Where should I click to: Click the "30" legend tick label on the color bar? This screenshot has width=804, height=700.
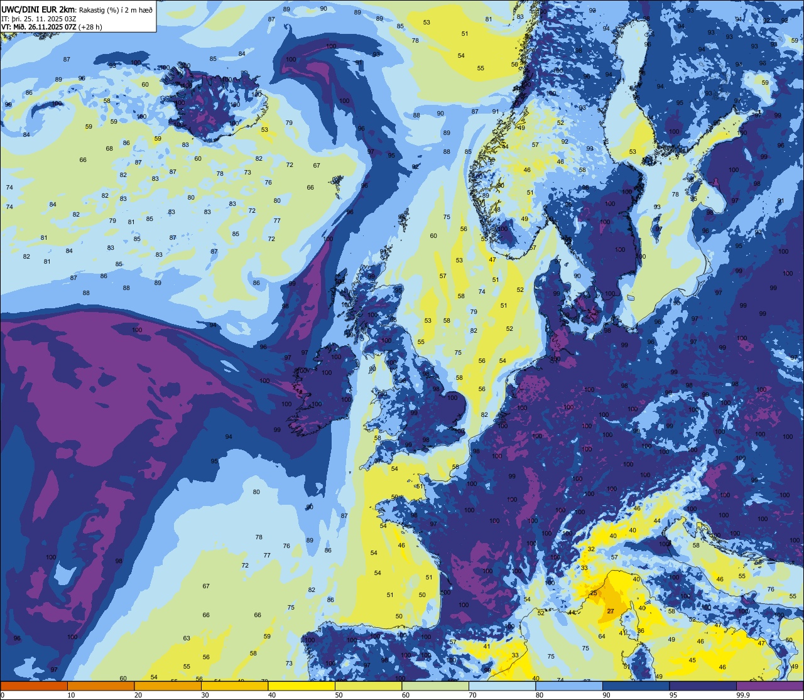click(205, 695)
